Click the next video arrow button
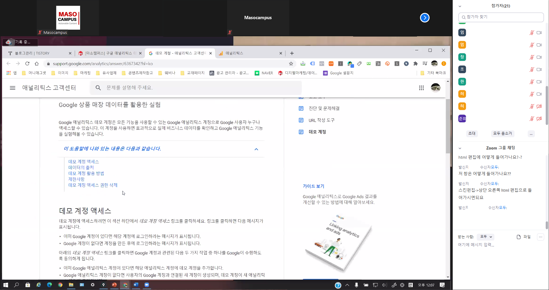 tap(424, 18)
